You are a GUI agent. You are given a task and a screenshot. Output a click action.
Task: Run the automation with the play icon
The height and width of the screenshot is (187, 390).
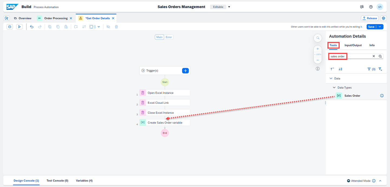coord(19,27)
